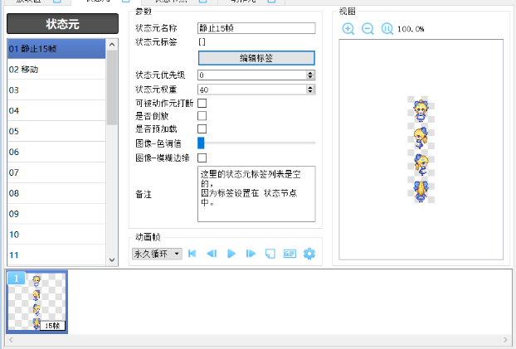Click the zoom out magnifier icon
This screenshot has height=349, width=516.
coord(368,29)
